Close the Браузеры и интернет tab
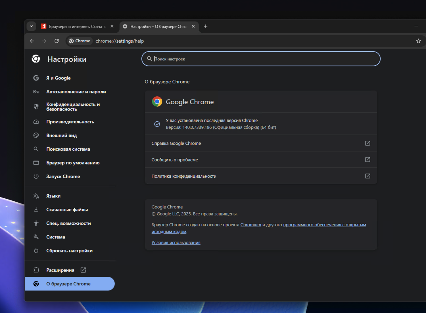 (x=112, y=26)
